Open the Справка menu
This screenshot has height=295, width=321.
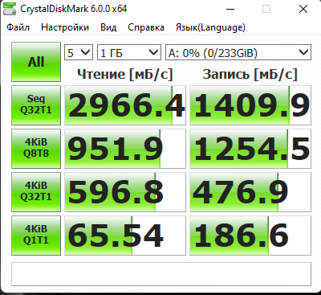(146, 27)
